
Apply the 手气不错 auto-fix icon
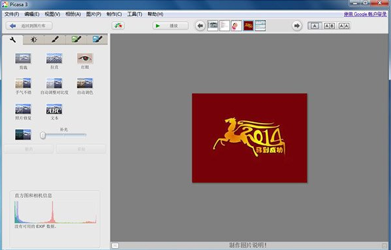23,84
